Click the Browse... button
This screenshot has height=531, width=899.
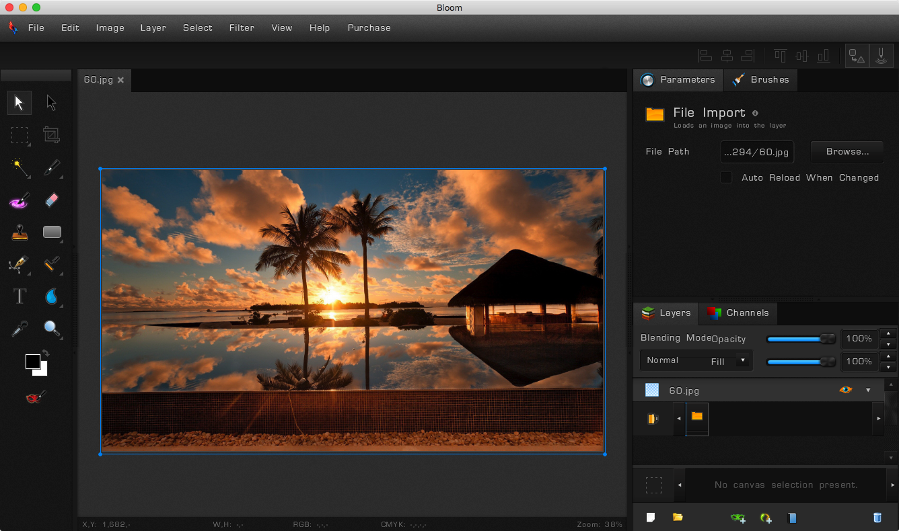847,152
